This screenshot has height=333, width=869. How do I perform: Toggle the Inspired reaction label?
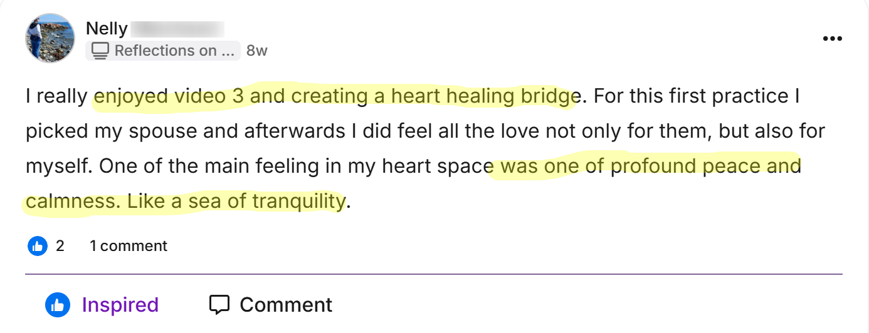coord(120,305)
